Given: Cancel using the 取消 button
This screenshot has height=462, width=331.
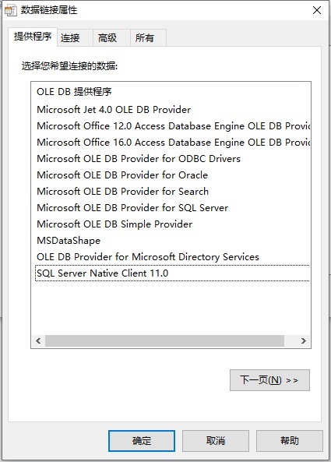Looking at the screenshot, I should (216, 441).
